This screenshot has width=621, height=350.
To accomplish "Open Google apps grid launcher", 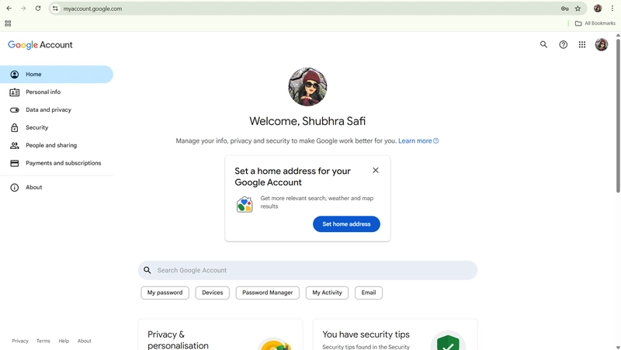I will (581, 45).
